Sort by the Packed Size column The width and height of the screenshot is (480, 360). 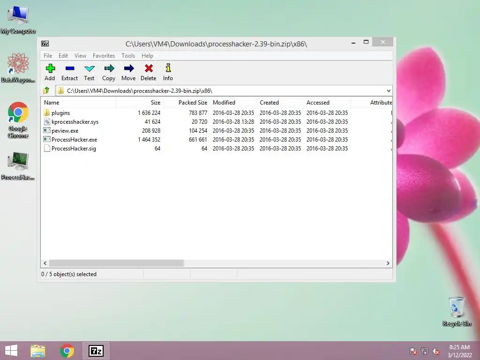[186, 103]
